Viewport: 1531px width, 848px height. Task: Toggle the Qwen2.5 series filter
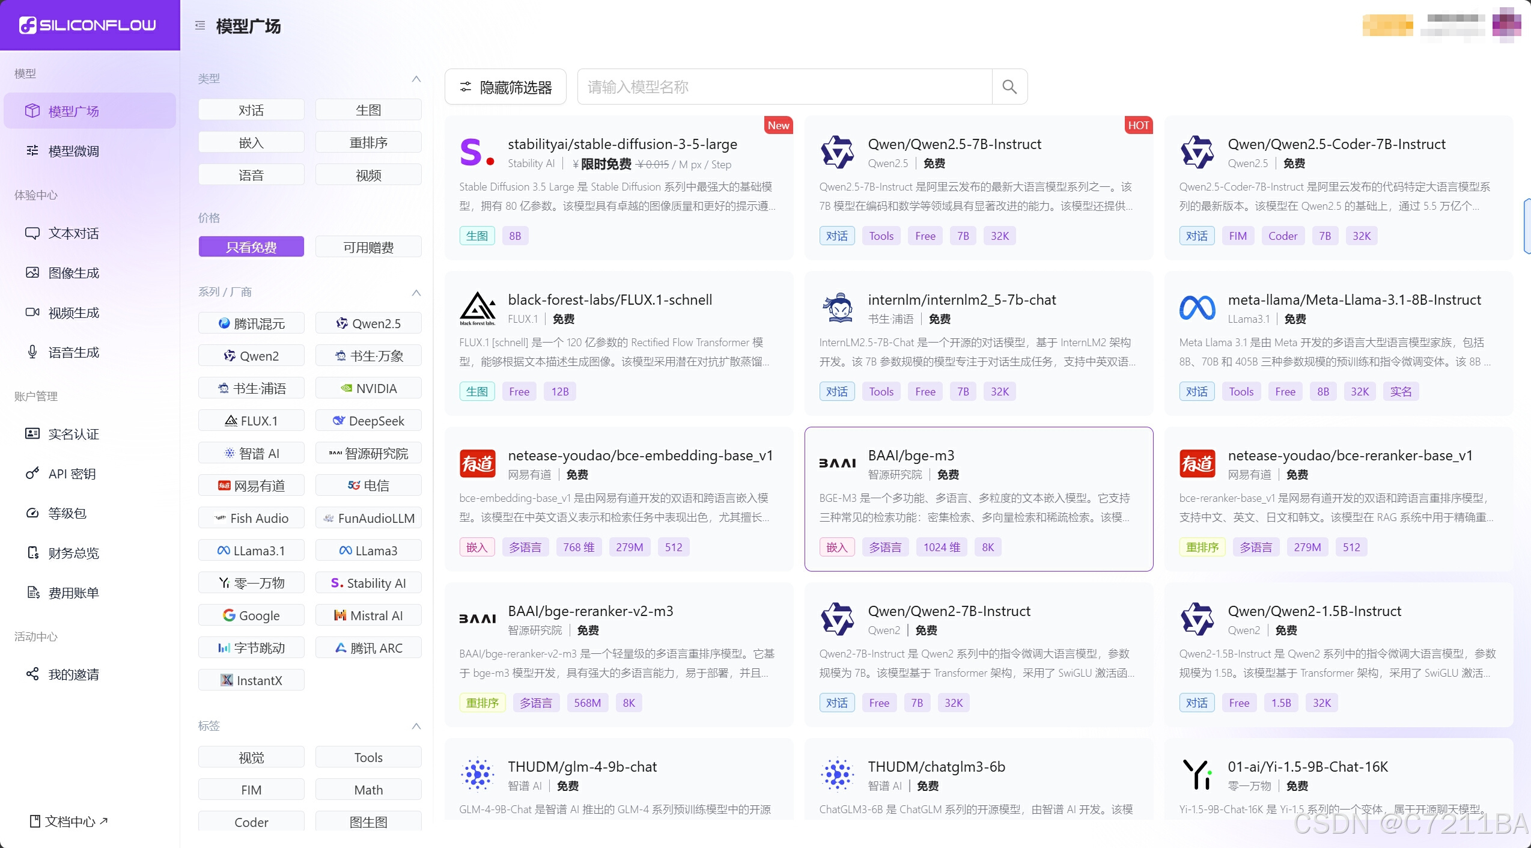[368, 323]
